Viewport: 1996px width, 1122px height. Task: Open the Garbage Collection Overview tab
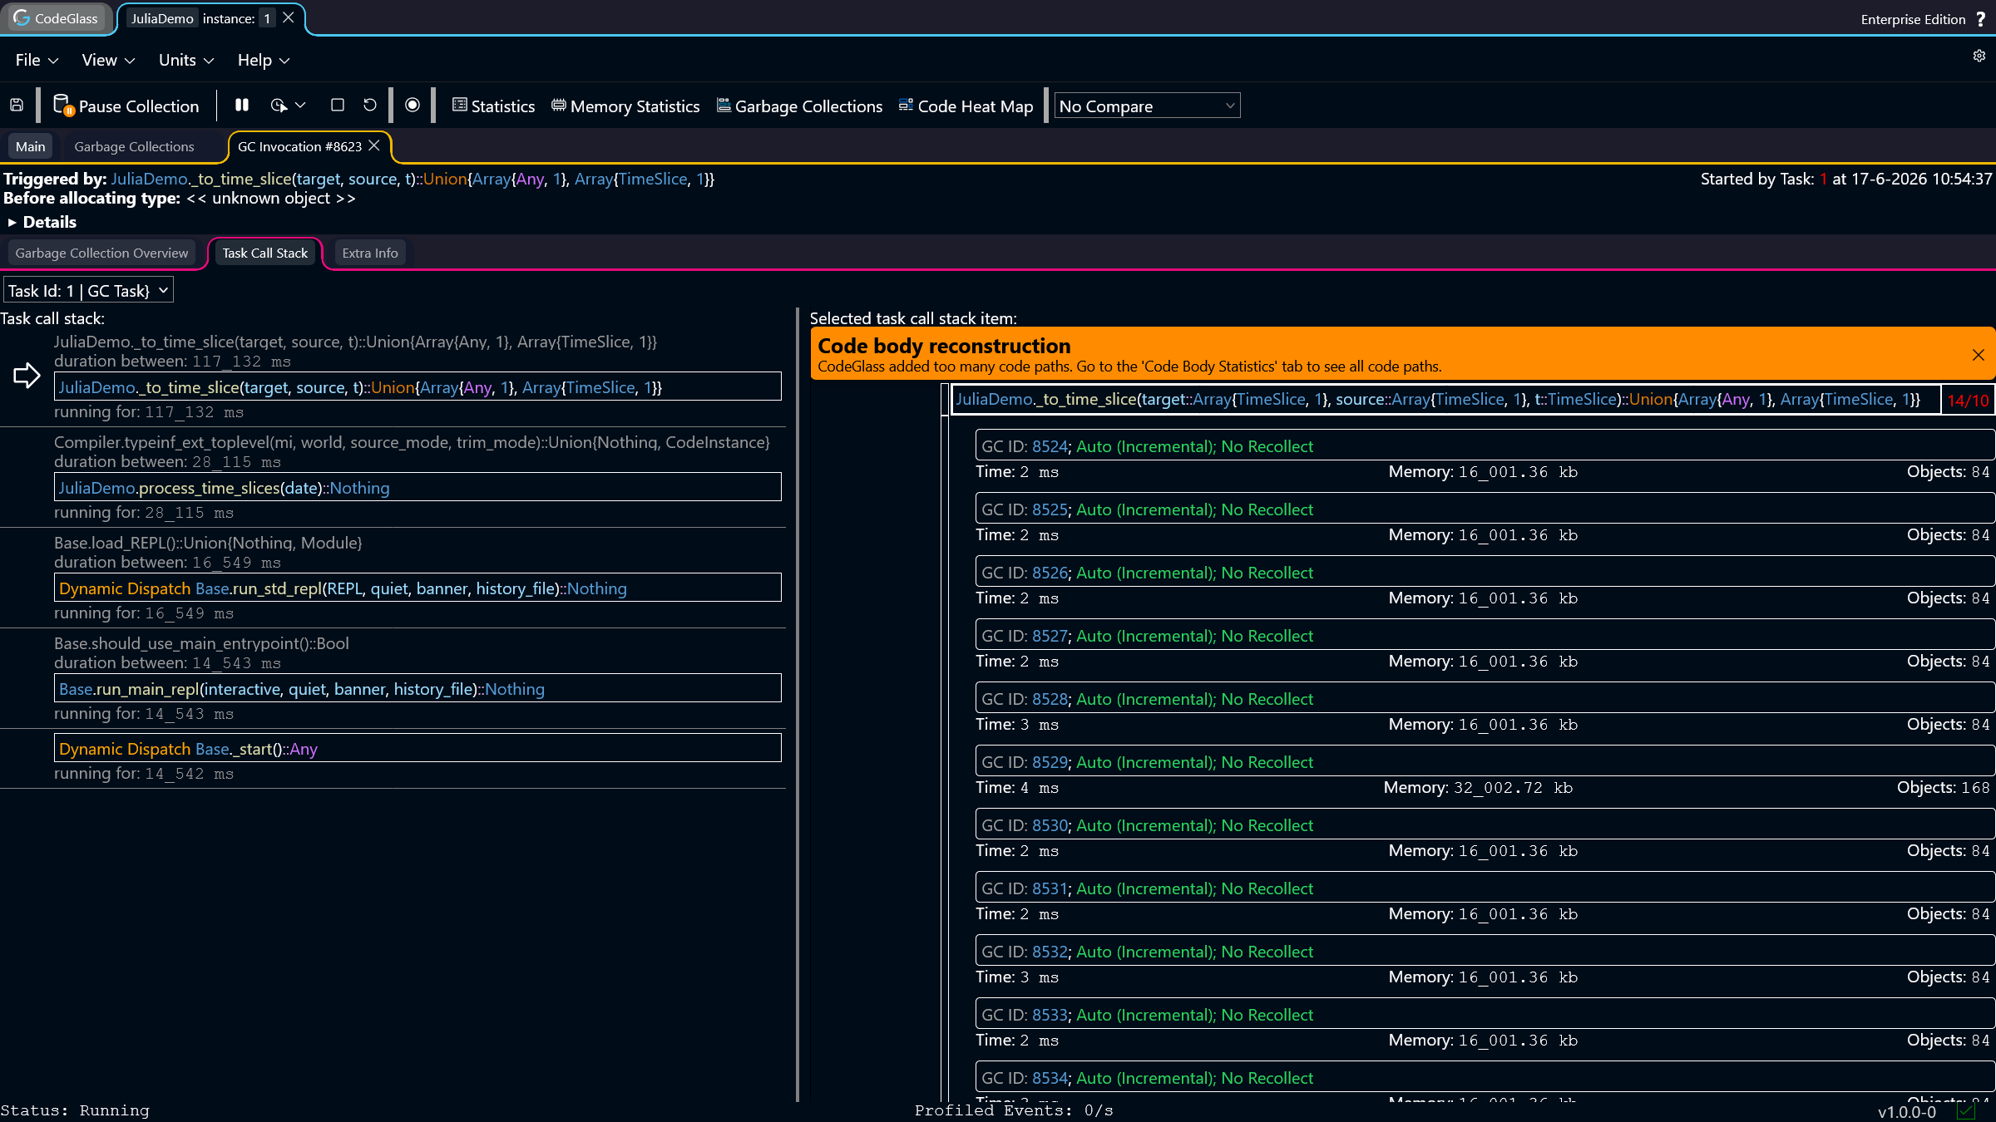click(101, 253)
